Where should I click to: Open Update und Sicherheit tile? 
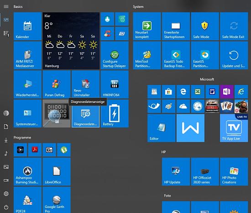coord(234,55)
